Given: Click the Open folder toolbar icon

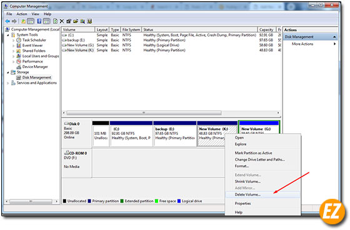Looking at the screenshot, I should coord(76,21).
